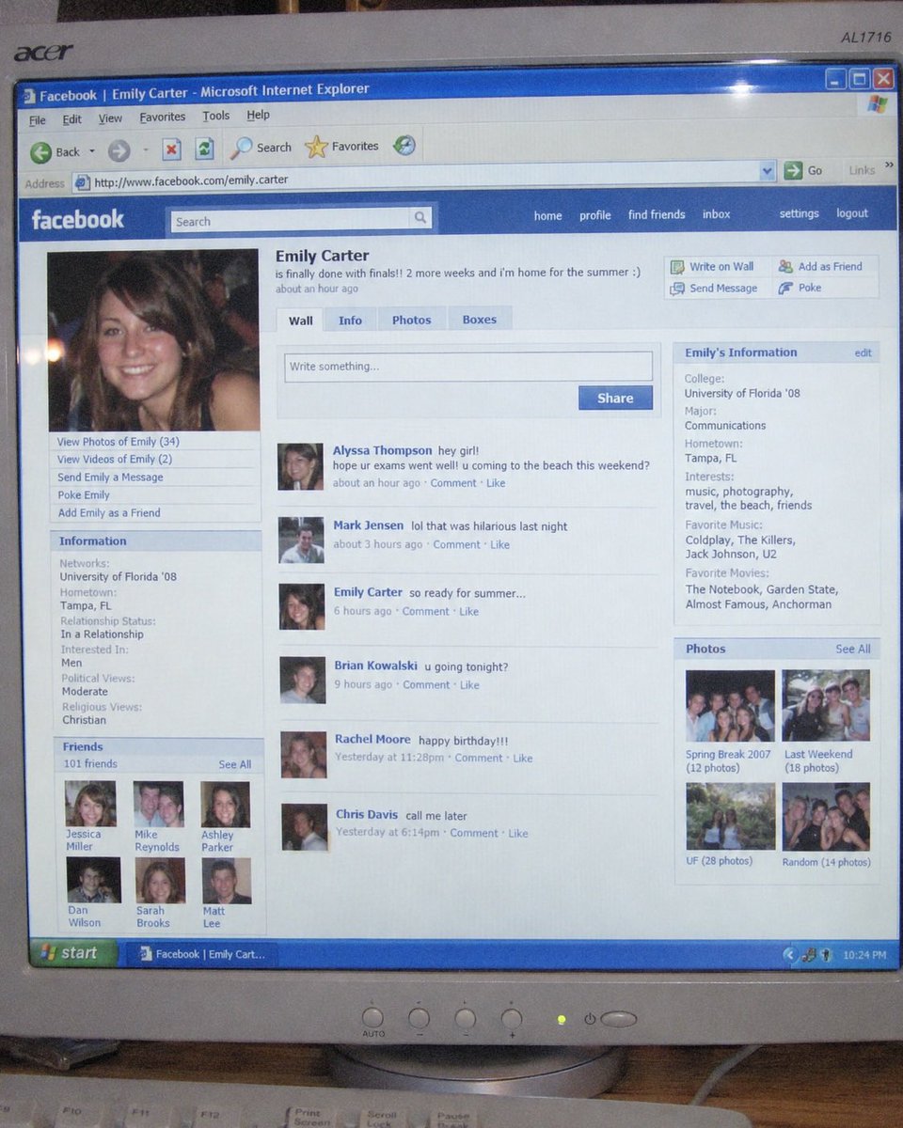Click the edit link in Emily's Information
The image size is (903, 1128).
[x=863, y=352]
